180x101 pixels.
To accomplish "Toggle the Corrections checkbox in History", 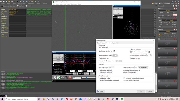I will (x=54, y=65).
